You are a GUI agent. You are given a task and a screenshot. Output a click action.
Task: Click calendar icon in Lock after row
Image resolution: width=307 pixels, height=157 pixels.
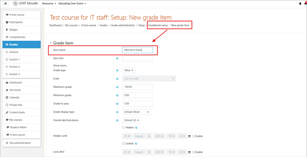click(189, 152)
